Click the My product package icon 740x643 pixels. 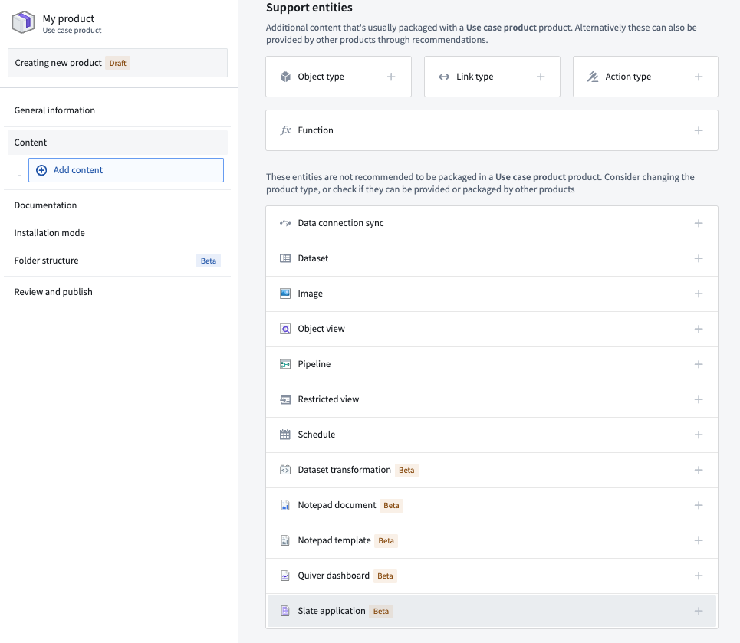tap(23, 22)
